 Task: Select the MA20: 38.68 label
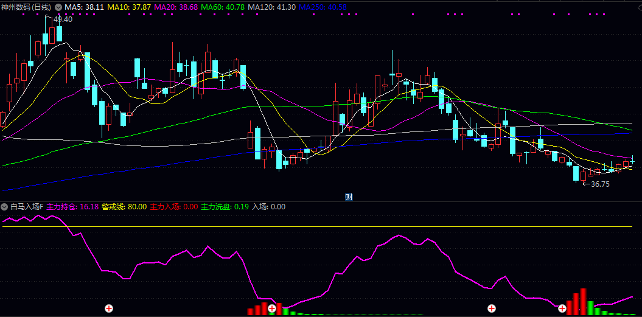(x=176, y=7)
